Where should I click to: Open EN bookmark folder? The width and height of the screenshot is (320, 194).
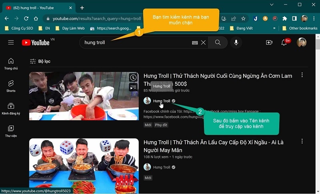(x=44, y=28)
